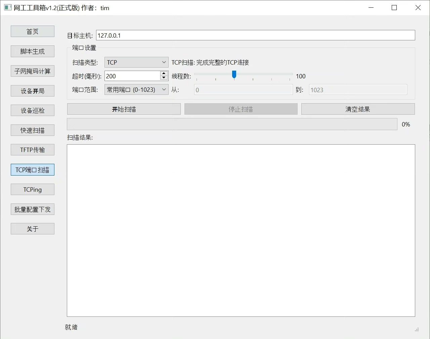Increase timeout with up arrow
The image size is (430, 339).
(164, 74)
